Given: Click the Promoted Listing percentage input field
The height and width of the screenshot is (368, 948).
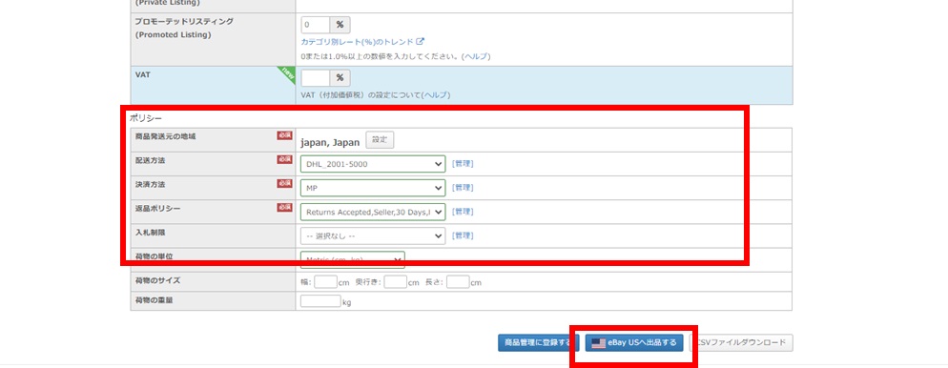Looking at the screenshot, I should pyautogui.click(x=315, y=25).
